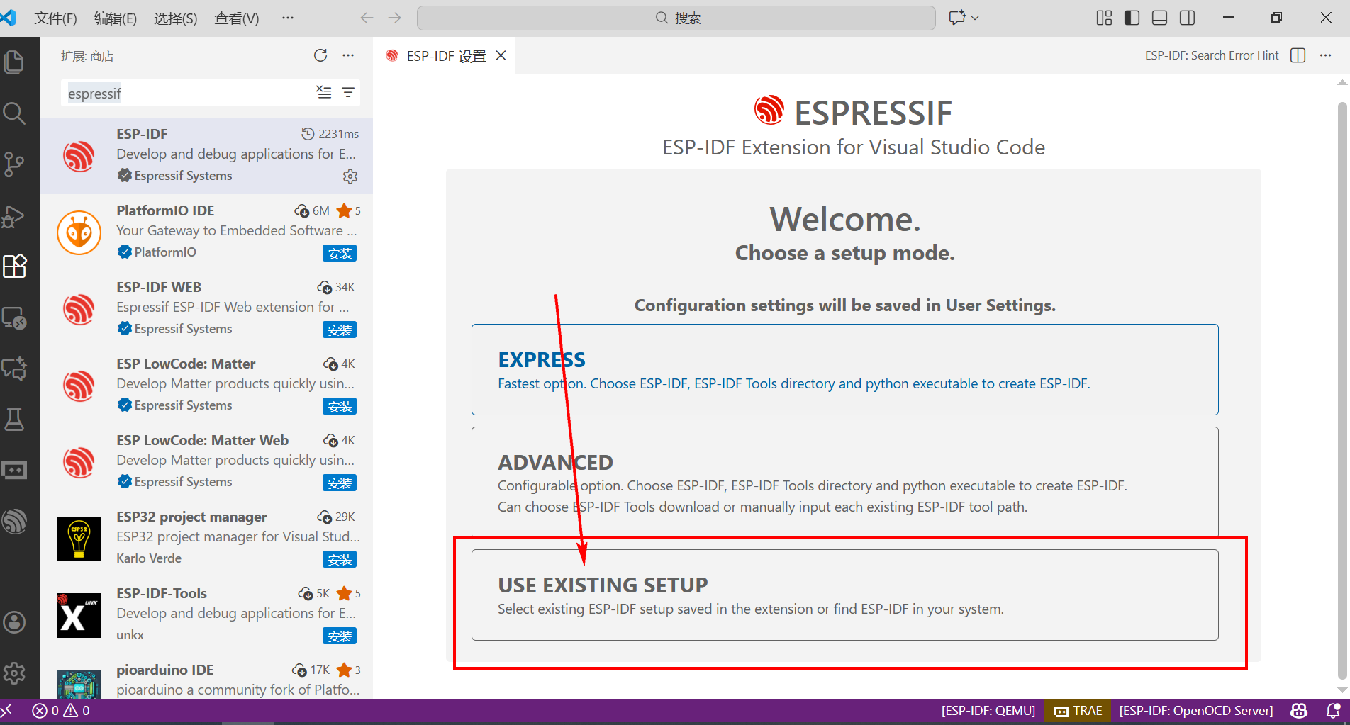Expand the Copilot chat dropdown chevron
The width and height of the screenshot is (1350, 725).
click(x=975, y=18)
